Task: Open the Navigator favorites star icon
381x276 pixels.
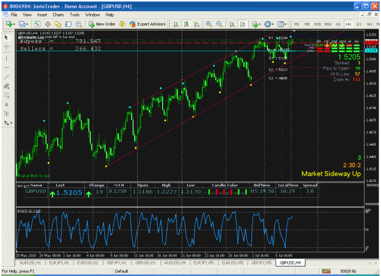Action: click(x=58, y=24)
